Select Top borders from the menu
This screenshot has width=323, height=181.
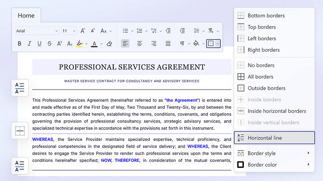pyautogui.click(x=274, y=27)
